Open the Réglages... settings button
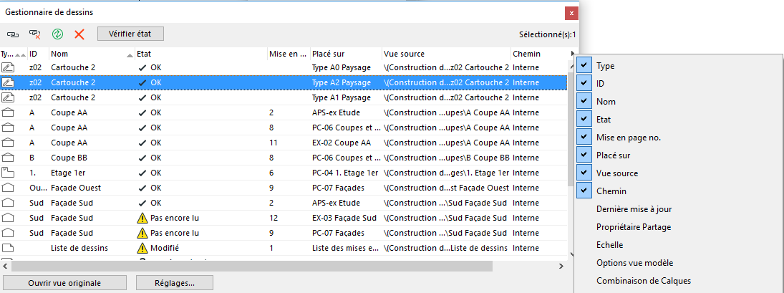Screen dimensions: 784x293 point(175,282)
